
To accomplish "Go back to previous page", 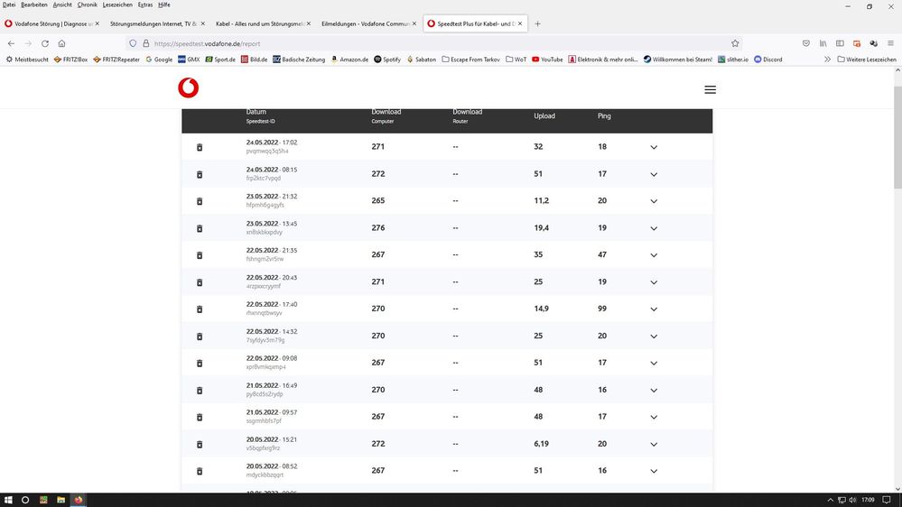I will [11, 43].
